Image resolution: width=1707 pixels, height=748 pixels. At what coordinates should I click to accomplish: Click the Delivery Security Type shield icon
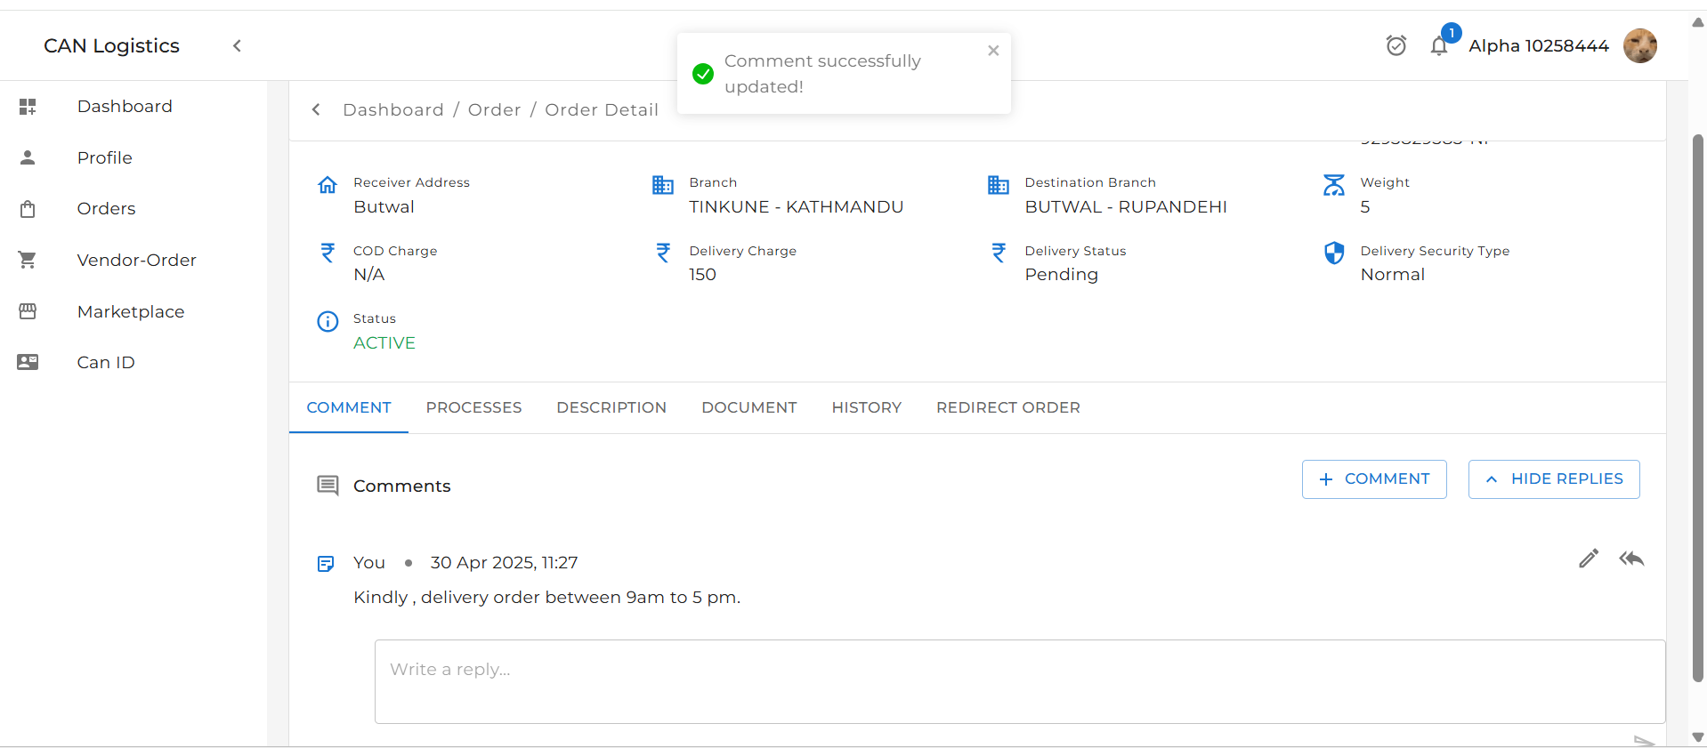(x=1334, y=253)
